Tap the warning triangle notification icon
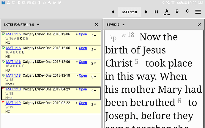The height and width of the screenshot is (128, 205). point(9,3)
